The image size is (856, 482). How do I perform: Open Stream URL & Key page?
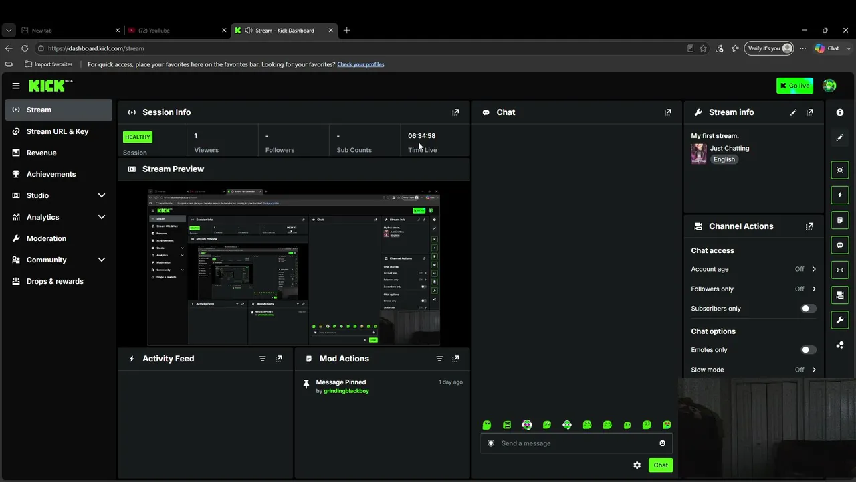coord(59,131)
